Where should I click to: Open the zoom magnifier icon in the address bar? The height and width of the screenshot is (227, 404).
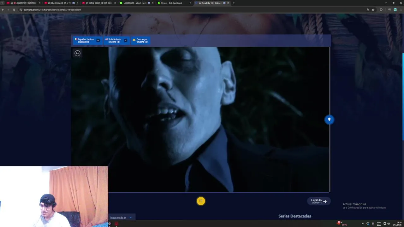click(368, 10)
